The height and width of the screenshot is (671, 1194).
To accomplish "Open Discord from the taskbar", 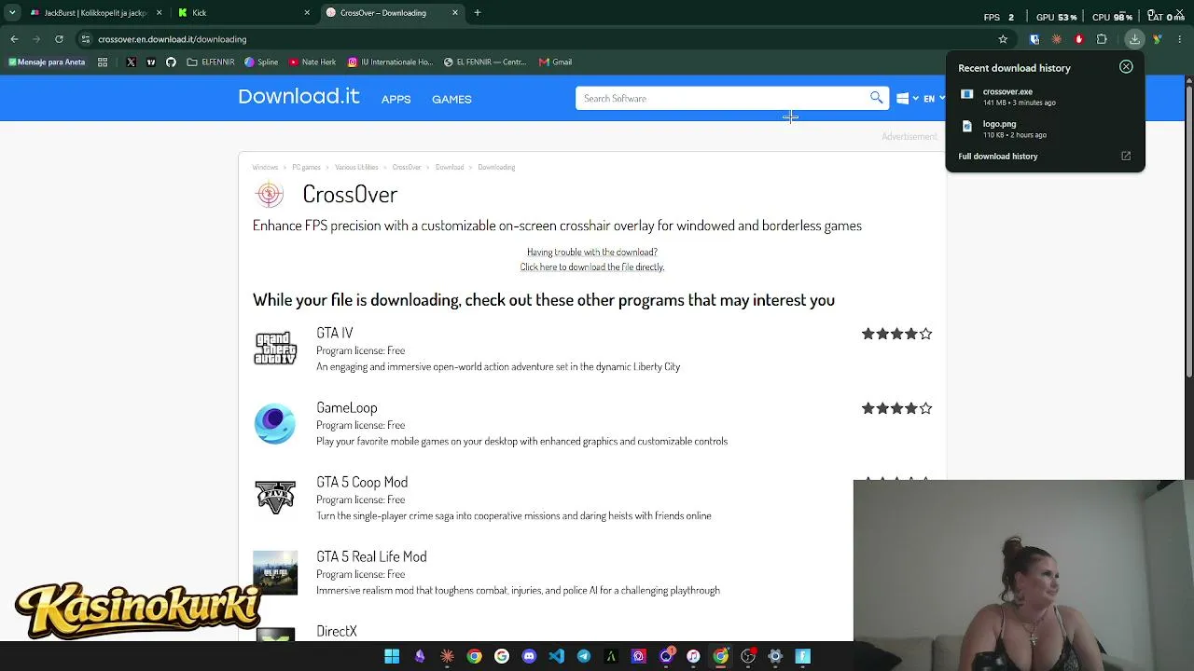I will (529, 656).
